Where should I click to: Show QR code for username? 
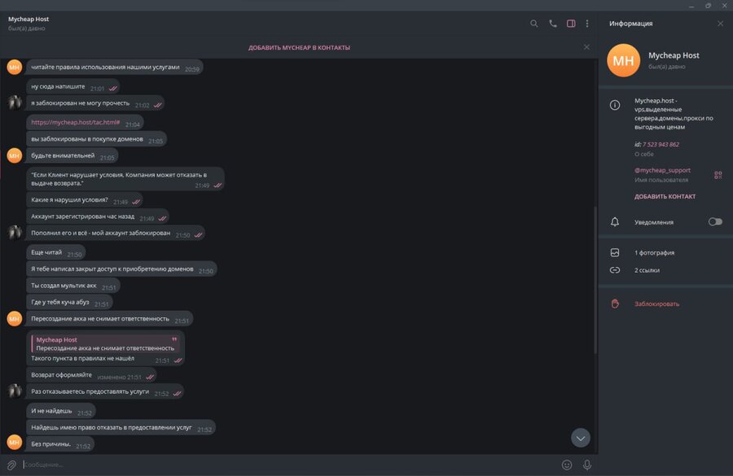(x=718, y=175)
